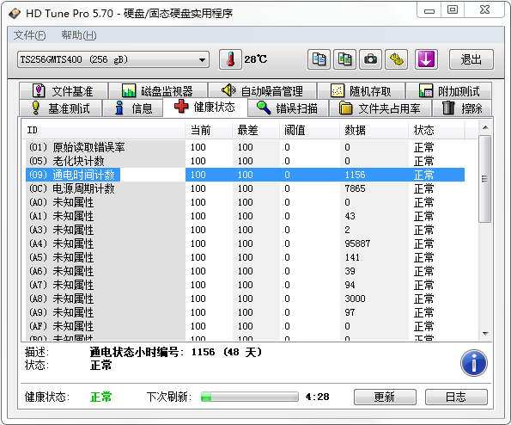Open the 文件(F) menu

30,35
